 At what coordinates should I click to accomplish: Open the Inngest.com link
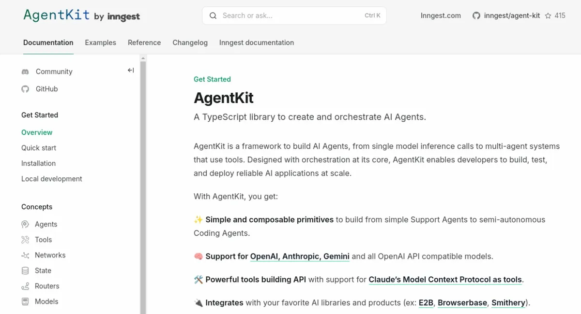click(x=441, y=15)
